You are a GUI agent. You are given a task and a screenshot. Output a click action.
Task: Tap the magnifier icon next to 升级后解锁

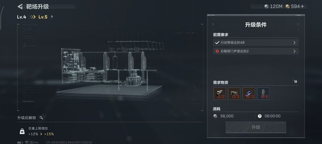[x=41, y=118]
